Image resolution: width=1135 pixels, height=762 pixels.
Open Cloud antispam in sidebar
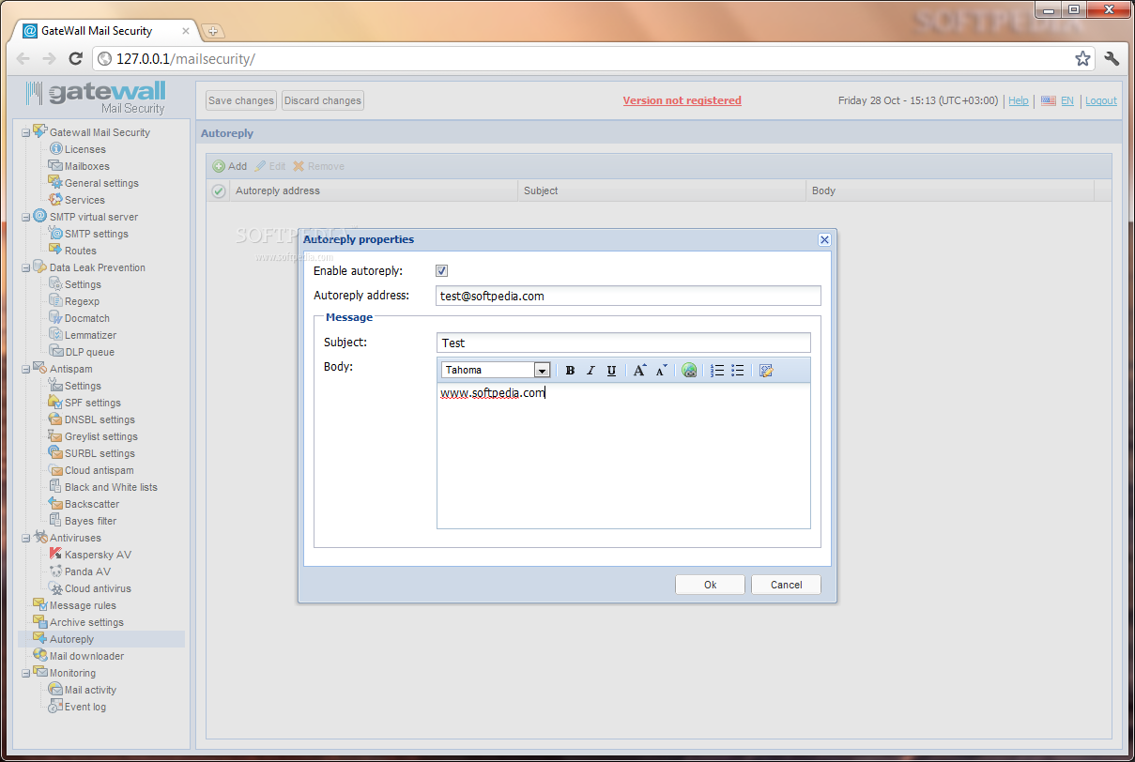click(x=100, y=470)
